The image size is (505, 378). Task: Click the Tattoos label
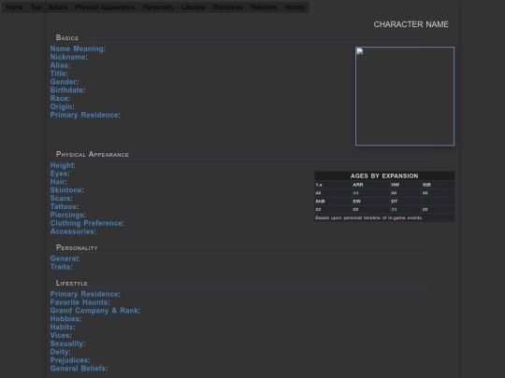[64, 206]
